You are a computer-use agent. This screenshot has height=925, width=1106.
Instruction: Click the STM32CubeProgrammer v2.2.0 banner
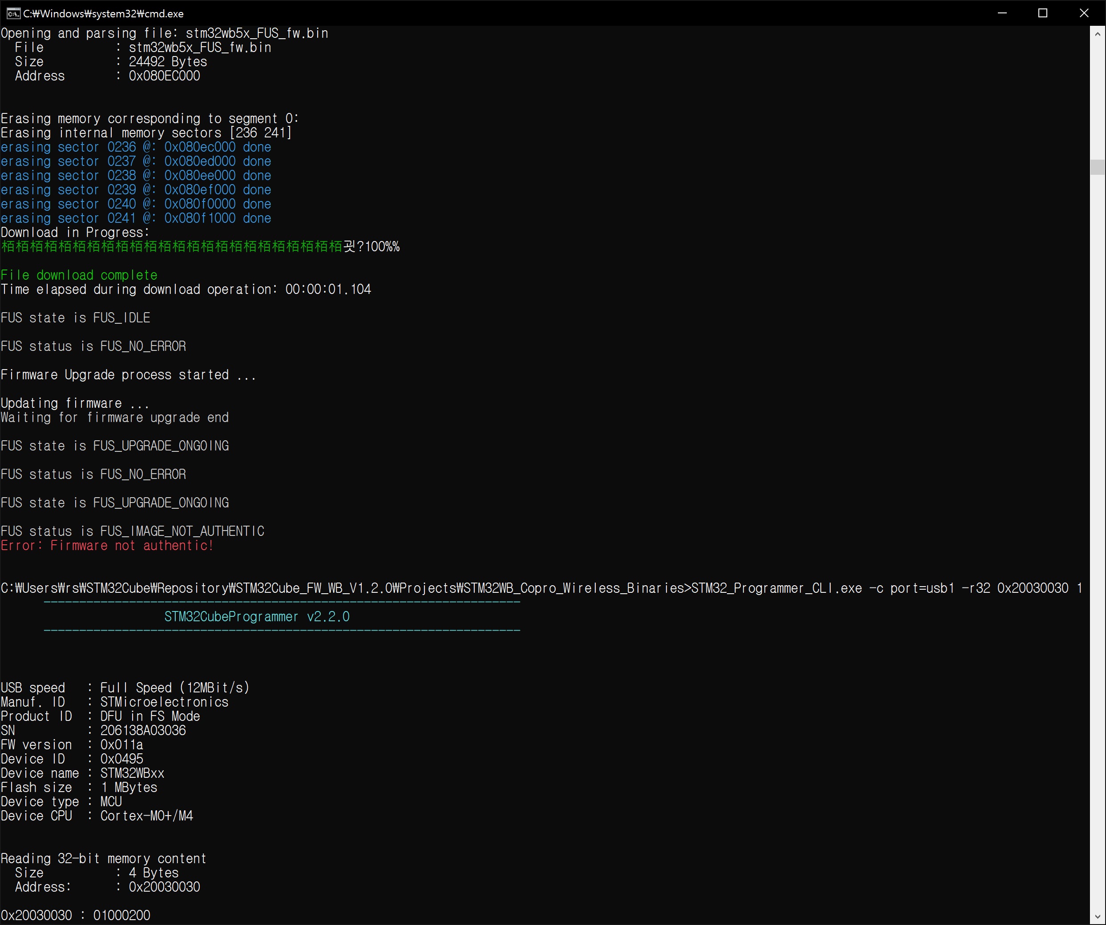(257, 616)
